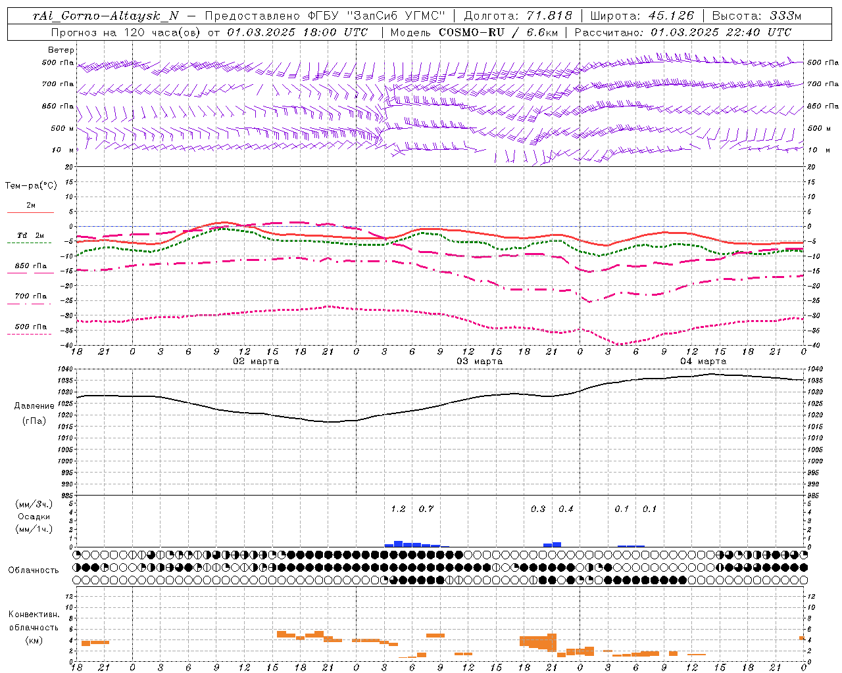The width and height of the screenshot is (842, 673).
Task: Click the Осадки label
Action: point(34,517)
